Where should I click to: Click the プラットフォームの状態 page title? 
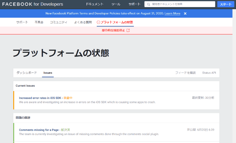[61, 53]
